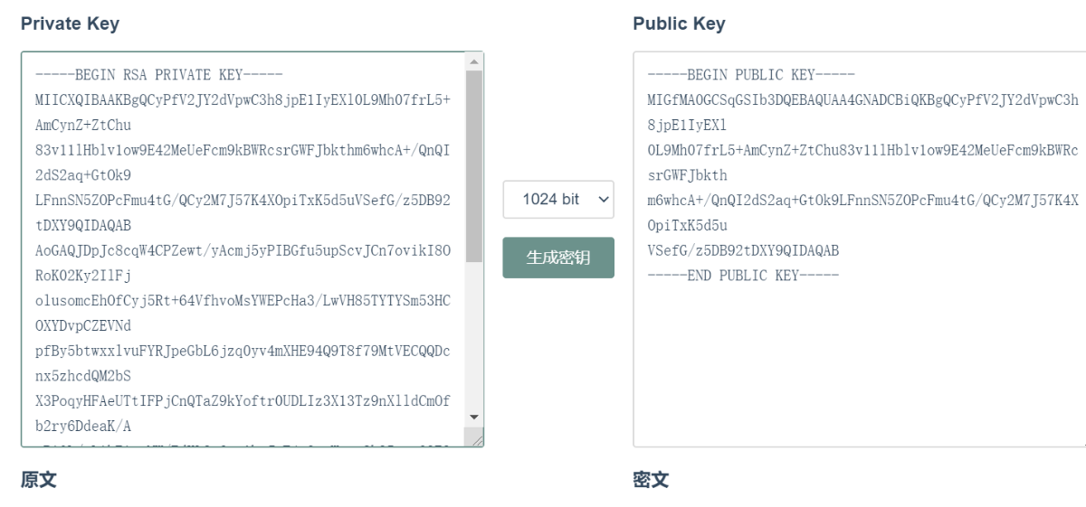Click blank space below END PUBLIC KEY
Screen dimensions: 1086x507
pos(858,361)
